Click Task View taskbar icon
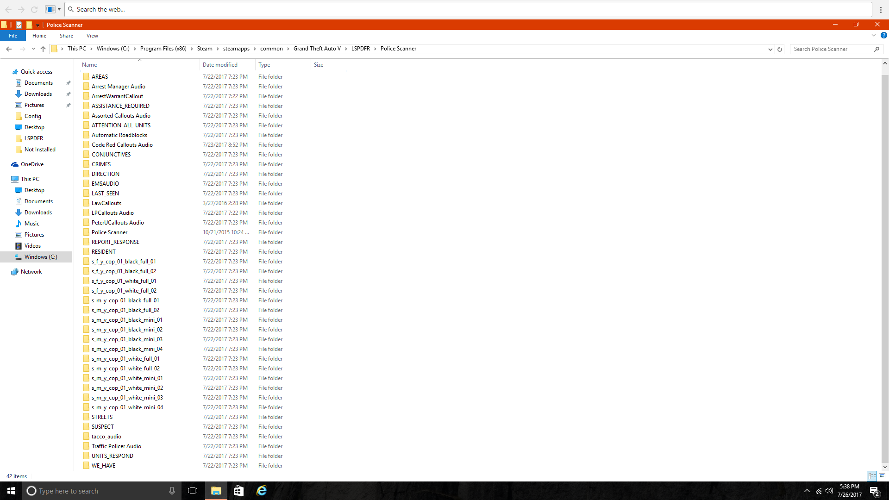Viewport: 889px width, 500px height. point(193,491)
